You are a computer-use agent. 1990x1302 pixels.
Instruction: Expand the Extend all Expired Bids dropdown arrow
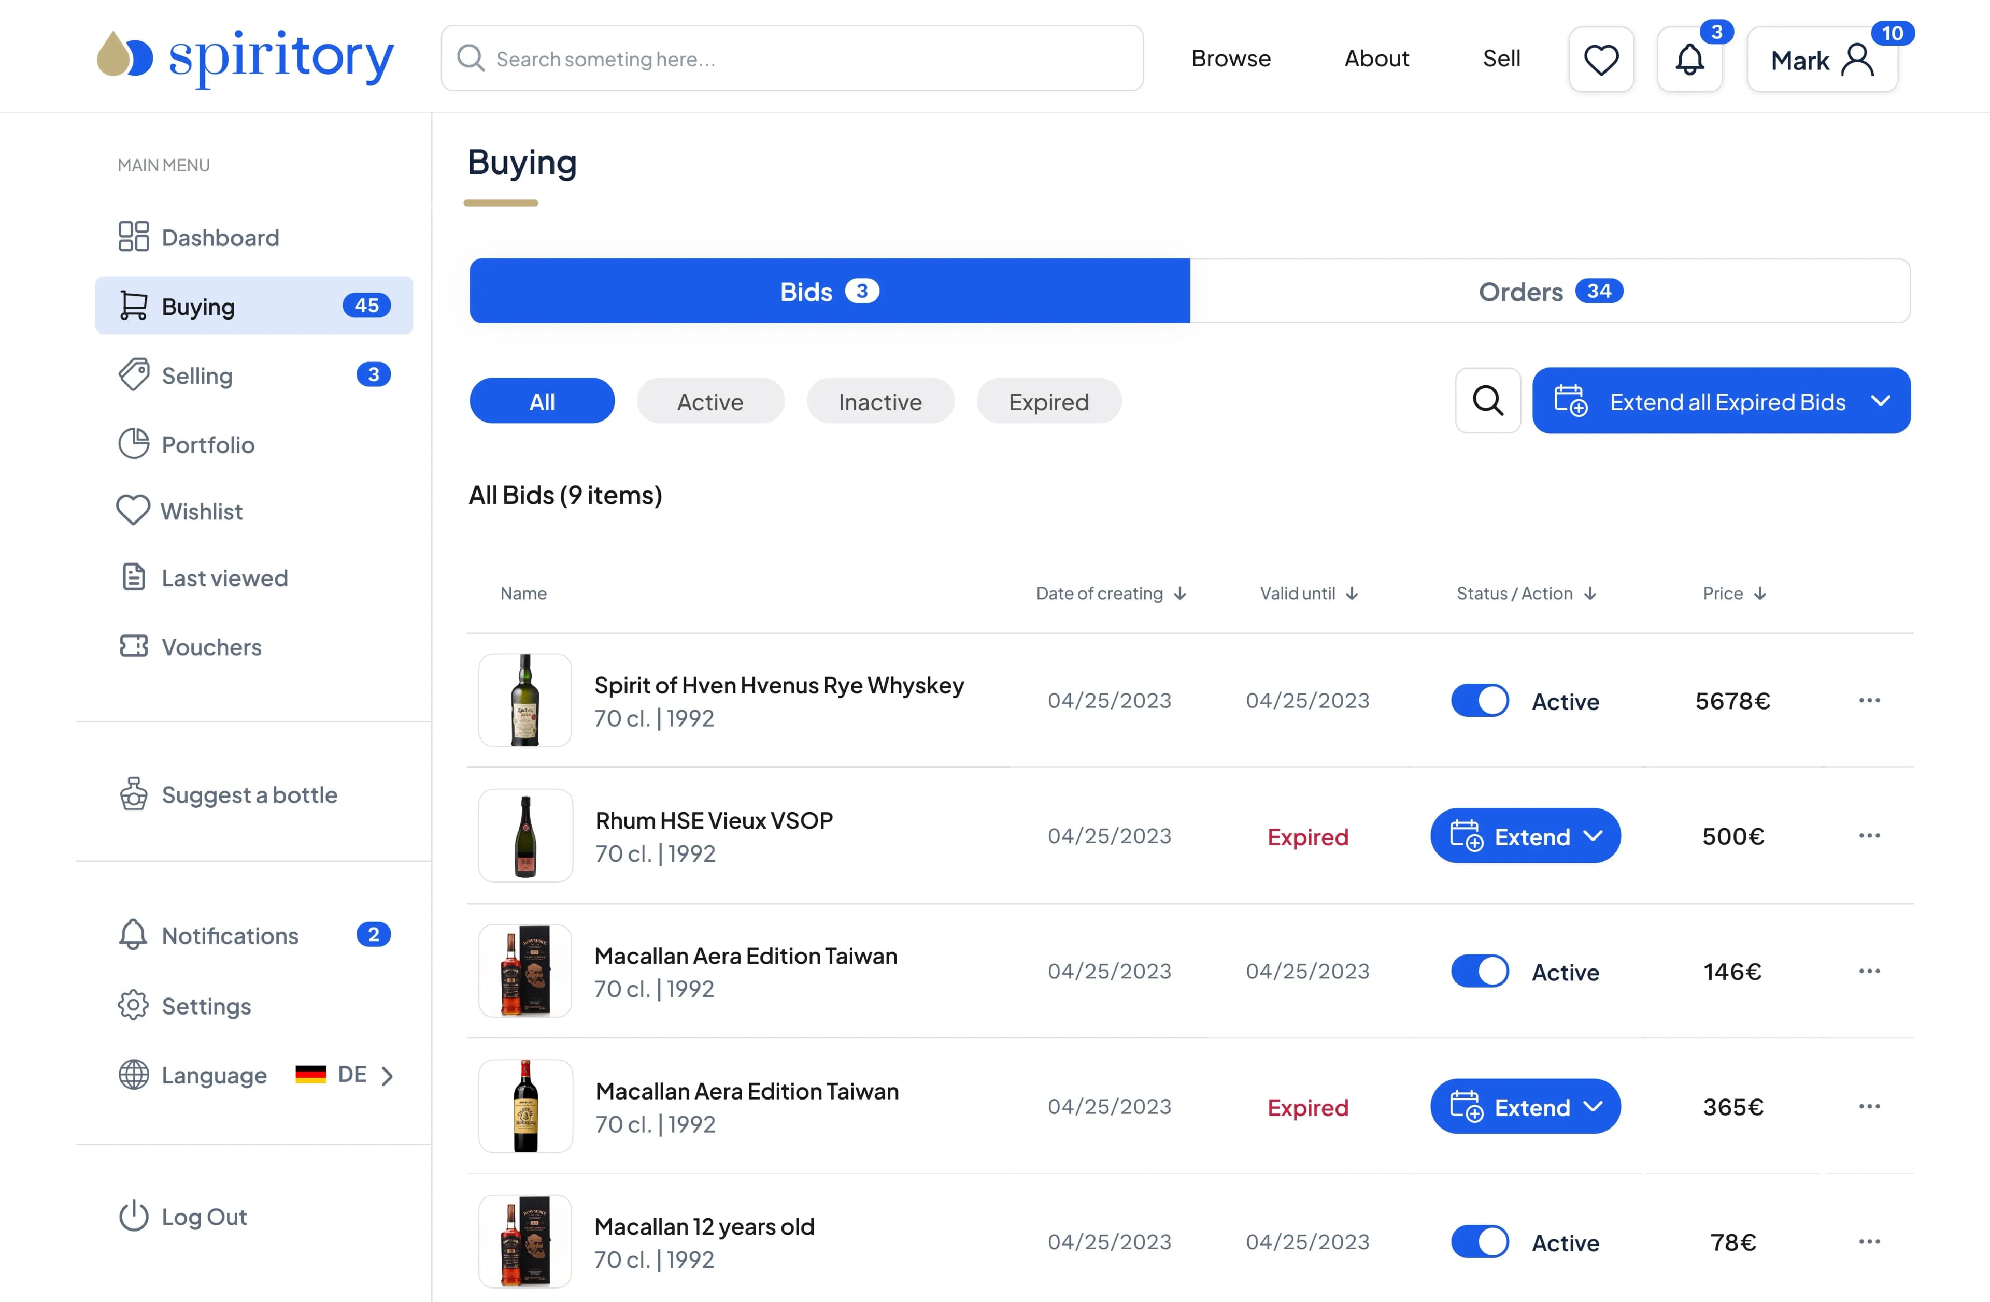[1881, 400]
